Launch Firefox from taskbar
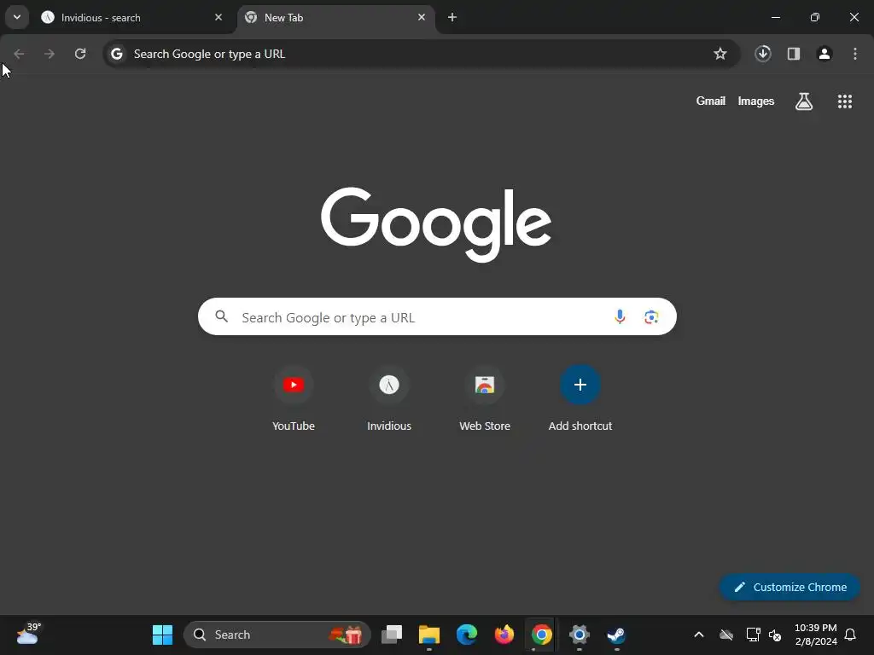This screenshot has width=874, height=655. (504, 635)
